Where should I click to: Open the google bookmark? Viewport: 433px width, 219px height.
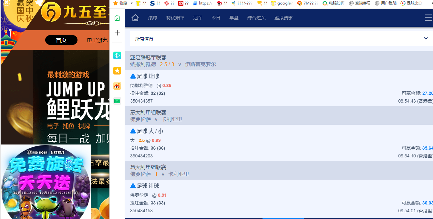click(282, 3)
